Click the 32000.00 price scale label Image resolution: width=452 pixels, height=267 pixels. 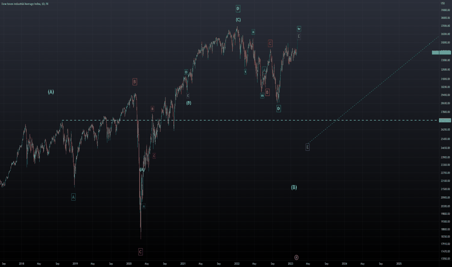point(445,69)
